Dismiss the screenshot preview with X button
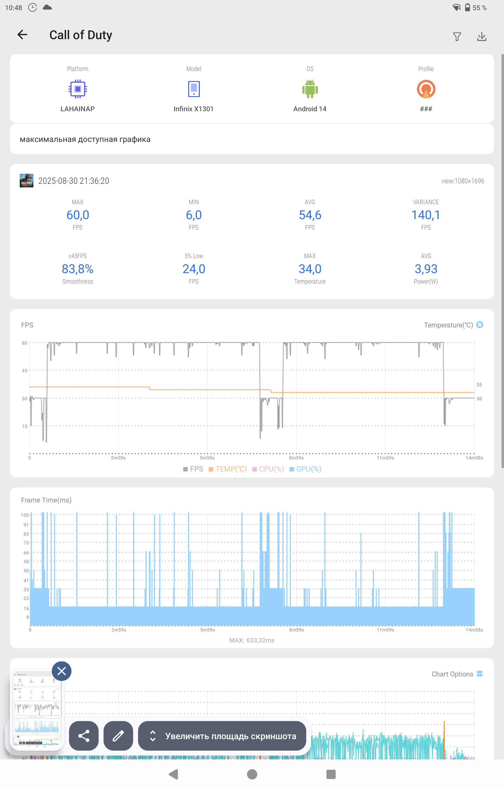This screenshot has height=789, width=504. (62, 671)
